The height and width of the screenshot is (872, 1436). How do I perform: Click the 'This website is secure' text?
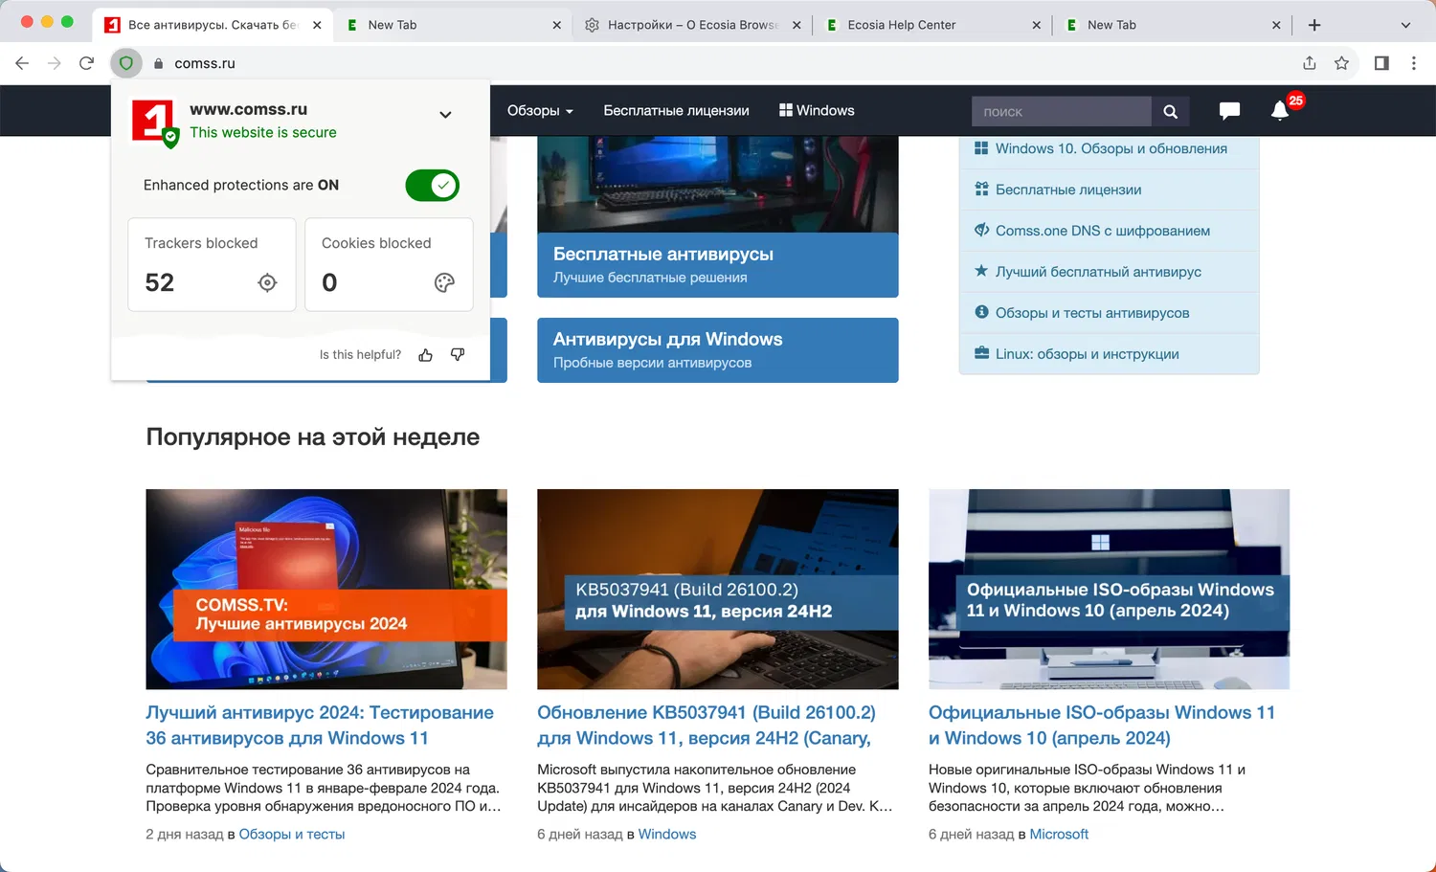tap(263, 133)
